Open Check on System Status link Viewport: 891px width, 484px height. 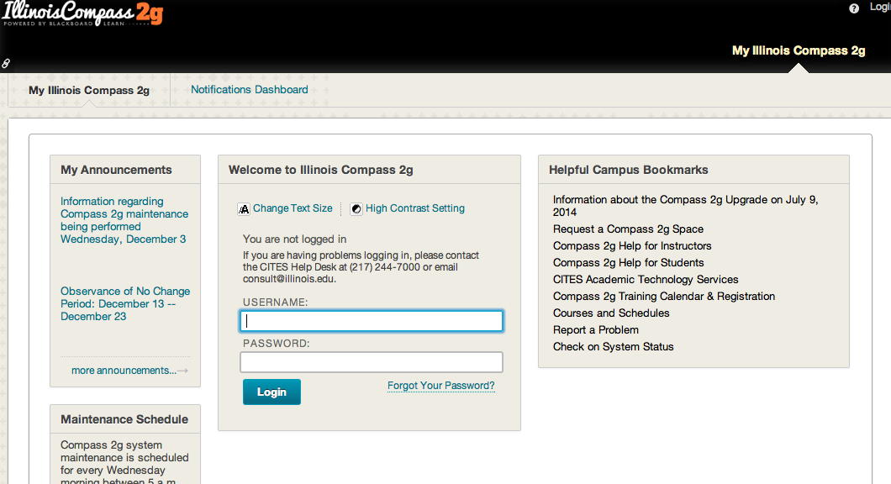point(613,347)
